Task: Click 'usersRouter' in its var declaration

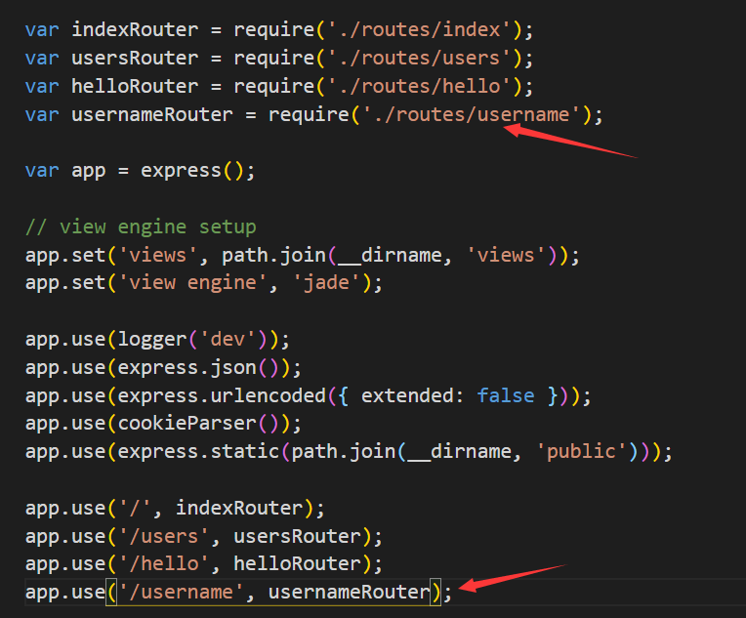Action: (135, 58)
